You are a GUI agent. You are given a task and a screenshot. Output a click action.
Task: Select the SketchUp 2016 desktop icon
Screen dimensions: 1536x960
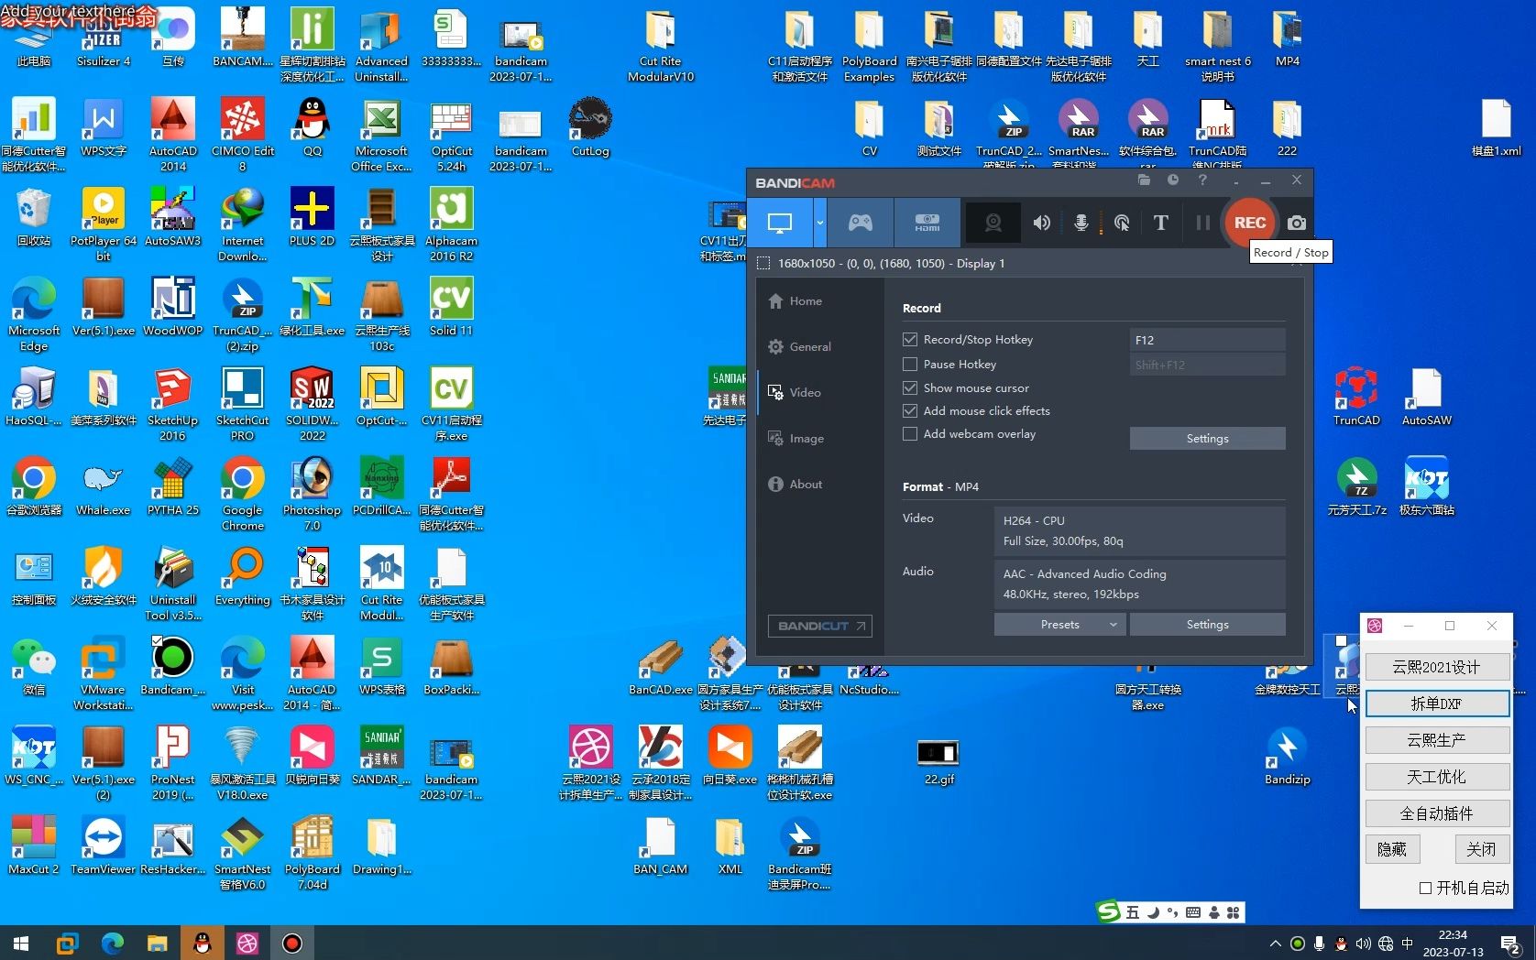(172, 404)
